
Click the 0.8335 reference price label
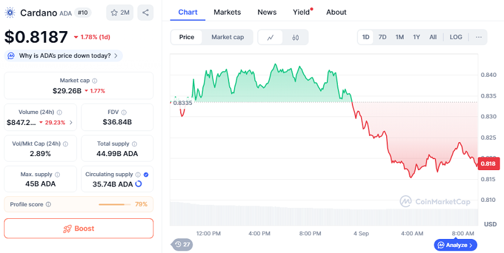click(x=182, y=103)
